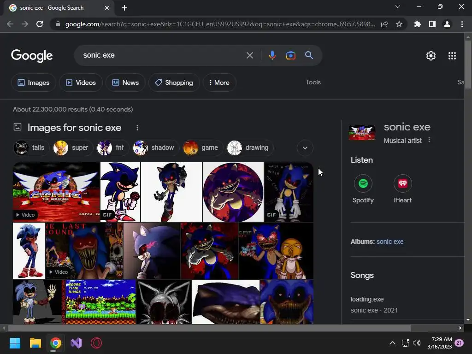
Task: Open the More search filters dropdown
Action: coord(219,83)
